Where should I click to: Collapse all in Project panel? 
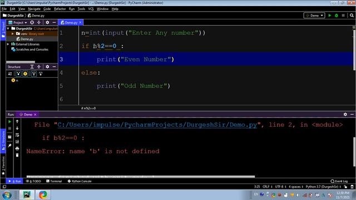coord(39,22)
